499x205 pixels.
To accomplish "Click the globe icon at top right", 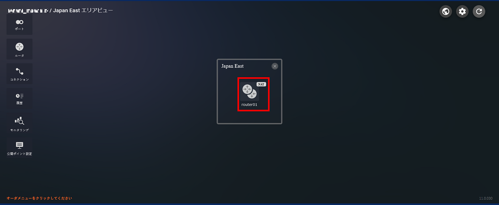I will coord(446,11).
